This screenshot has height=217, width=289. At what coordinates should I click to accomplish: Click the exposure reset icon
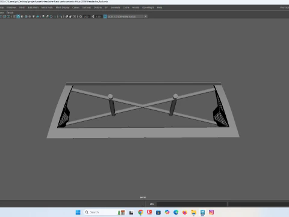(81, 16)
